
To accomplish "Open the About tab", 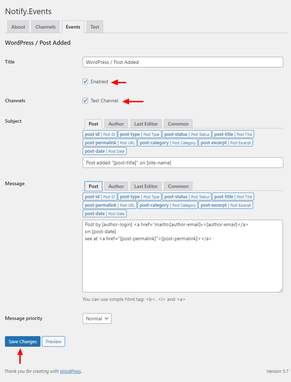I will pyautogui.click(x=18, y=27).
